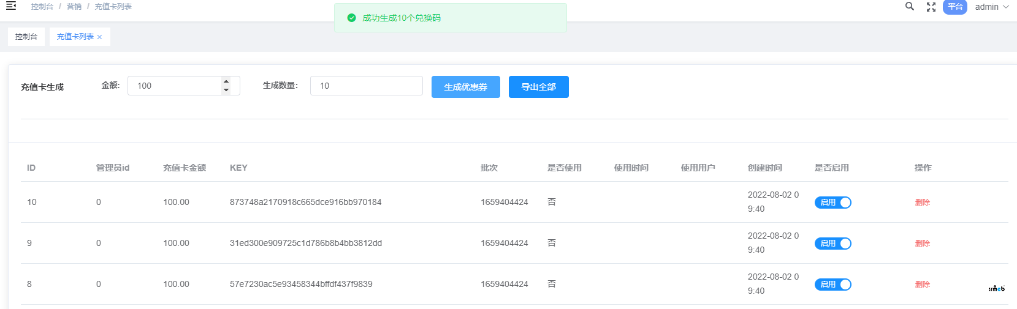Click KEY 31ed300e909725c1d786b8b4bb3812dd
1017x309 pixels.
pos(306,243)
